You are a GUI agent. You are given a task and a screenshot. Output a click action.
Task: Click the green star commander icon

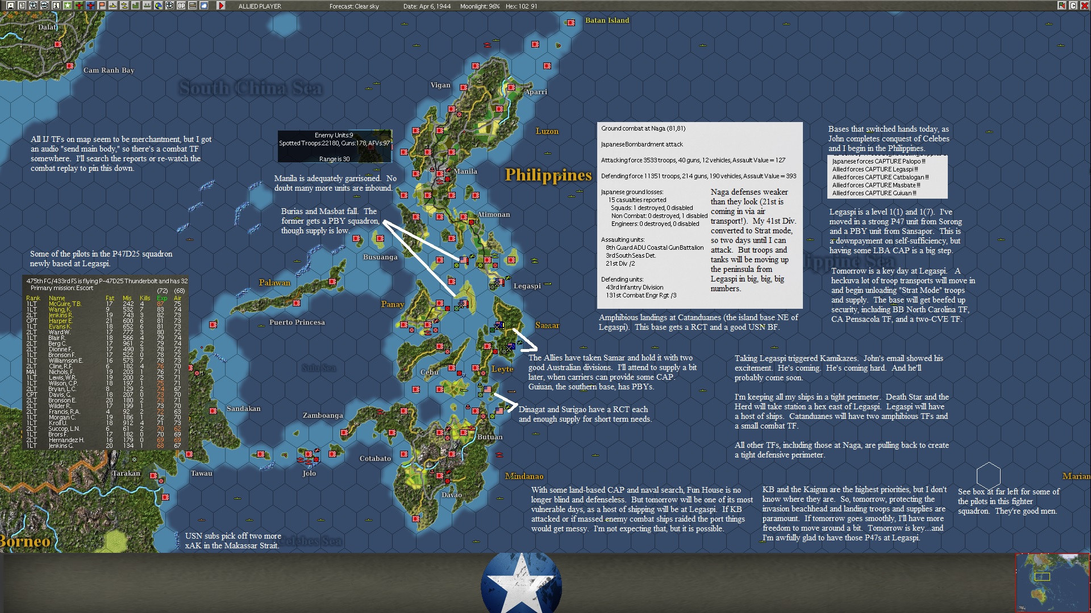[x=68, y=6]
